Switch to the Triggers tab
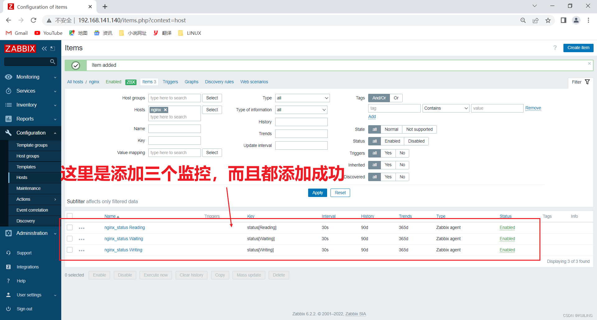 click(x=170, y=82)
